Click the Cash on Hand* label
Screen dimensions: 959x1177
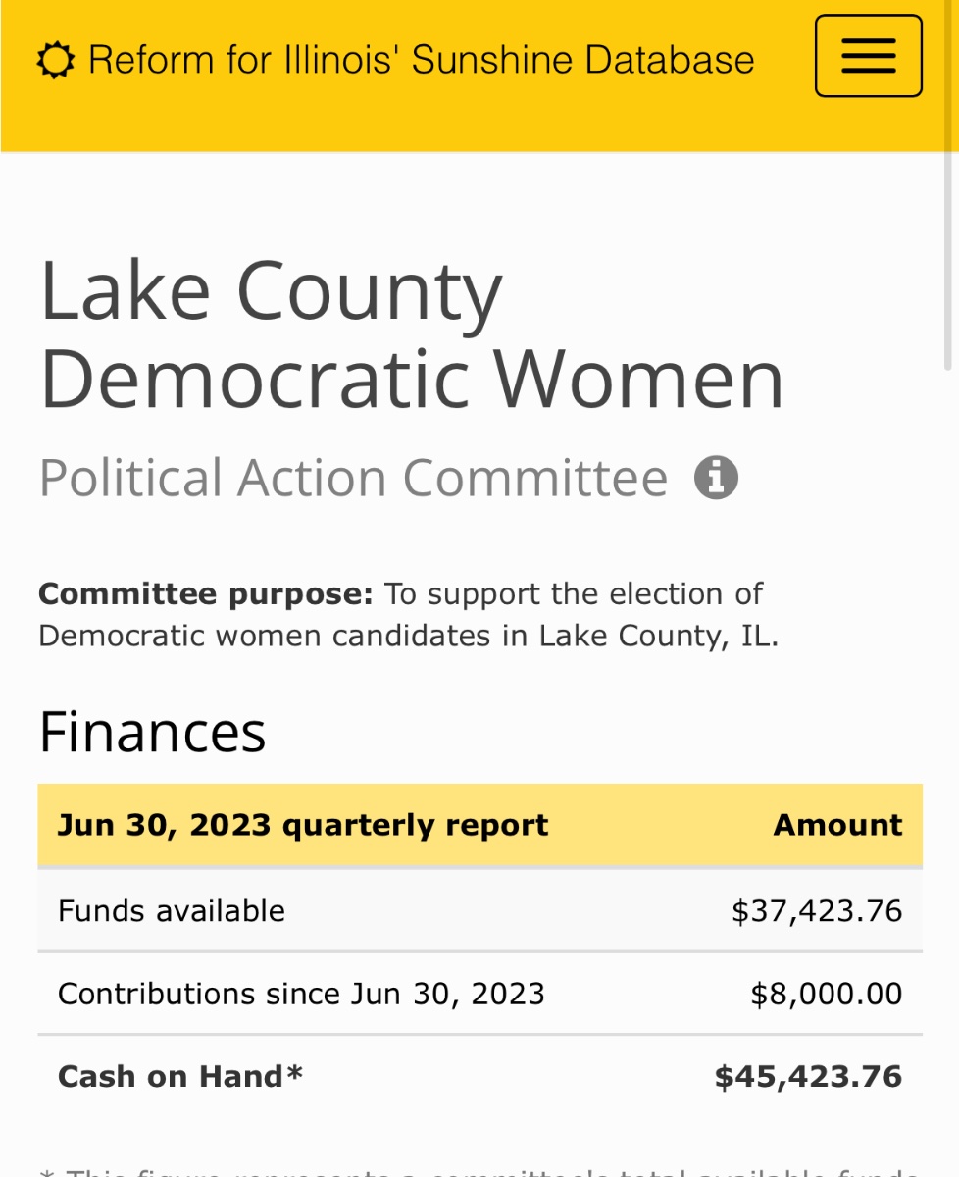click(x=180, y=1076)
